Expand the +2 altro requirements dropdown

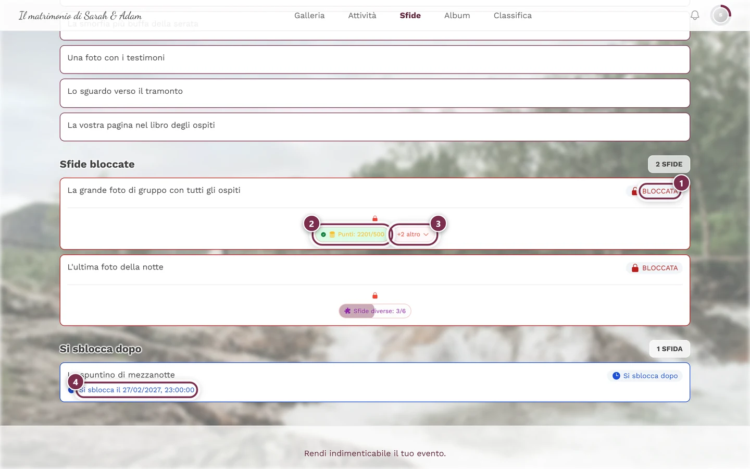tap(413, 234)
